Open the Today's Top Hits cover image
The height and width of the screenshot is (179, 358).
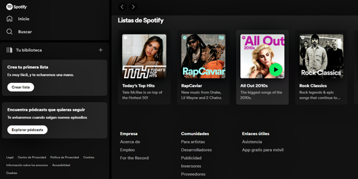point(144,56)
